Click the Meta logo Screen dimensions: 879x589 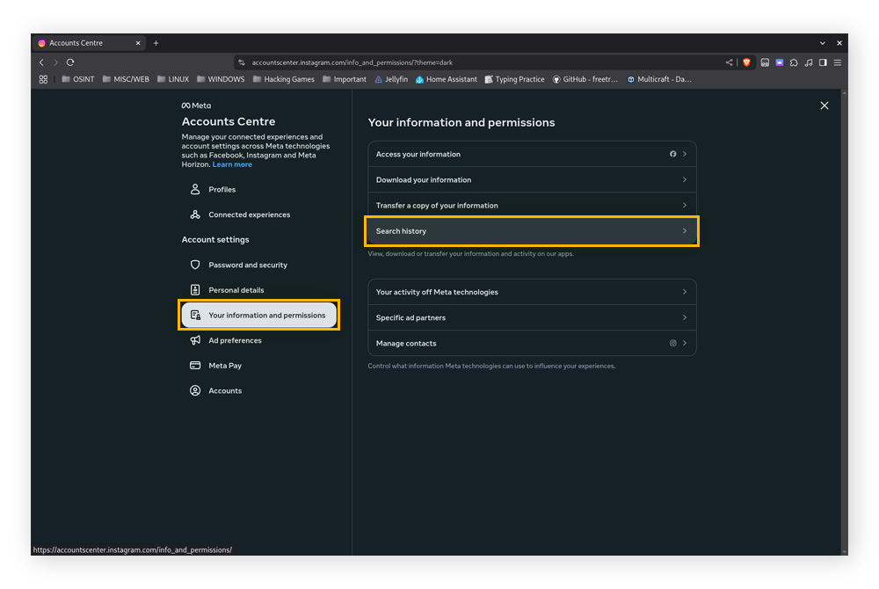pyautogui.click(x=196, y=105)
